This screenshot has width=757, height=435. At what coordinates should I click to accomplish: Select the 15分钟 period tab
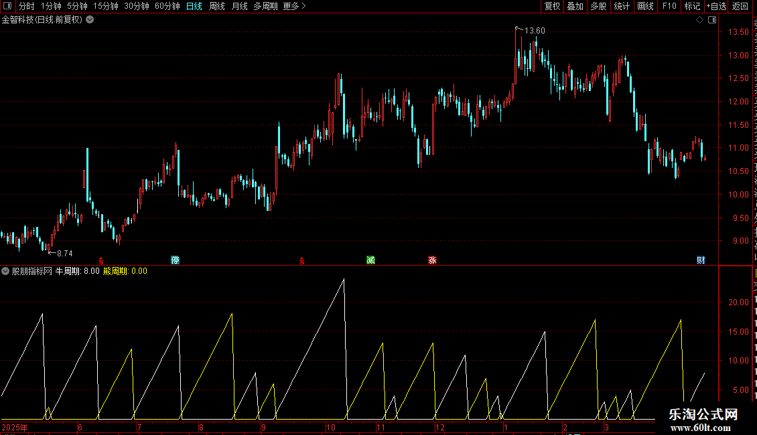pyautogui.click(x=105, y=6)
